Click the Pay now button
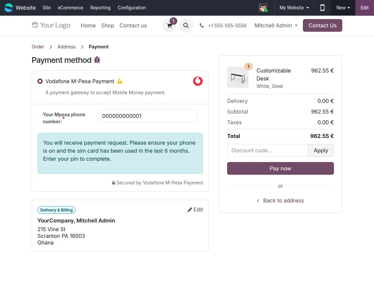 pos(280,168)
